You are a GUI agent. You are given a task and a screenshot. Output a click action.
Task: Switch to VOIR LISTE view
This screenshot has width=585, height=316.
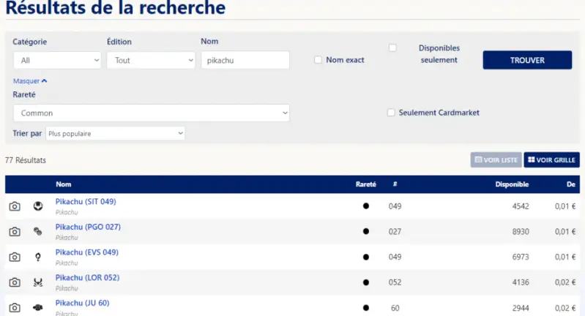(x=496, y=160)
